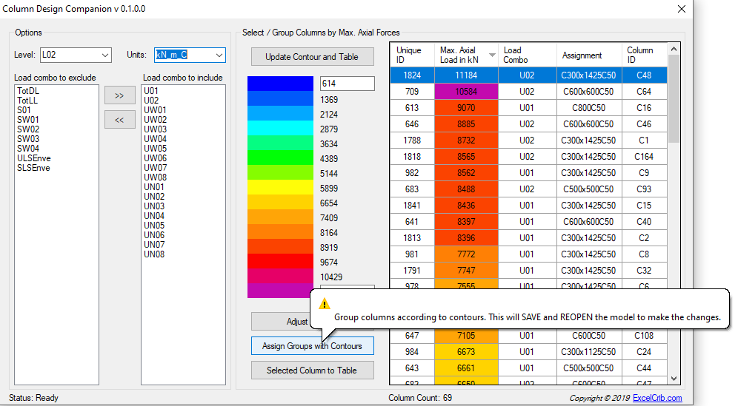Image resolution: width=738 pixels, height=406 pixels.
Task: Click the contour minimum value field 614
Action: coord(347,84)
